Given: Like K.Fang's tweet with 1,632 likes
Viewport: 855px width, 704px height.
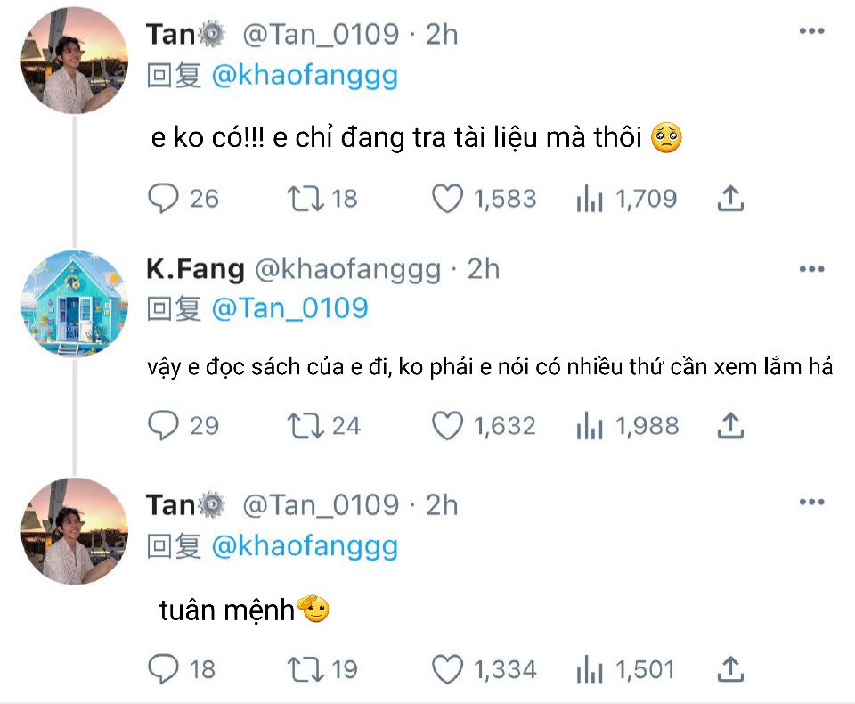Looking at the screenshot, I should pyautogui.click(x=447, y=427).
